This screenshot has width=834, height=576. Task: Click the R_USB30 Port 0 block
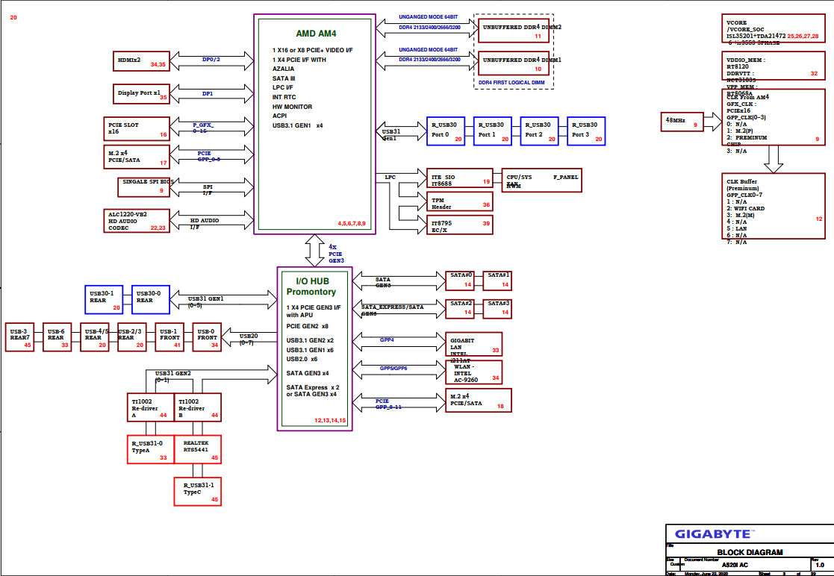coord(446,131)
